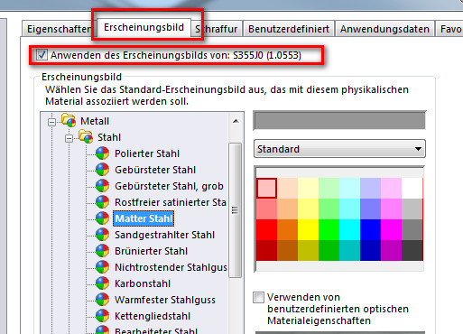The height and width of the screenshot is (334, 463).
Task: Select Kettengliedstahl in the tree
Action: (x=153, y=316)
